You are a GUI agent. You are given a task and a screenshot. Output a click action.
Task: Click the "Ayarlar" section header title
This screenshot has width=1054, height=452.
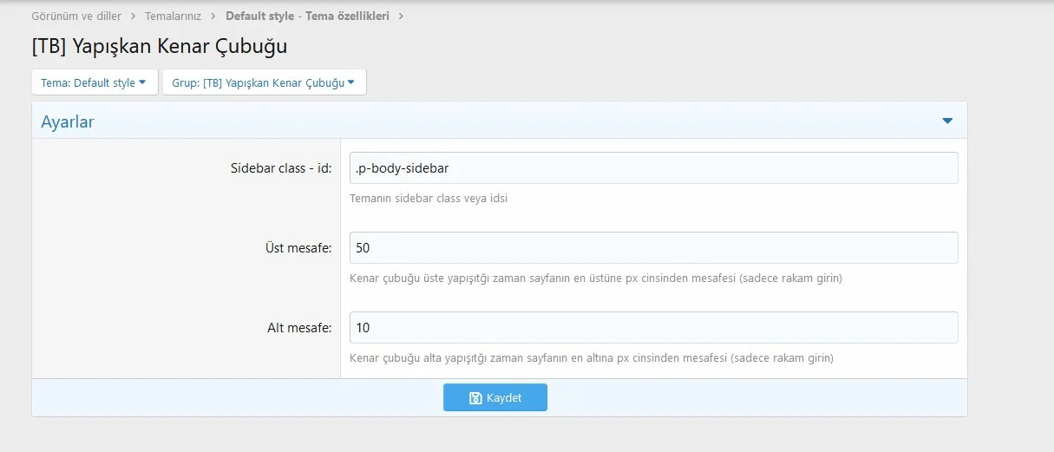(68, 122)
